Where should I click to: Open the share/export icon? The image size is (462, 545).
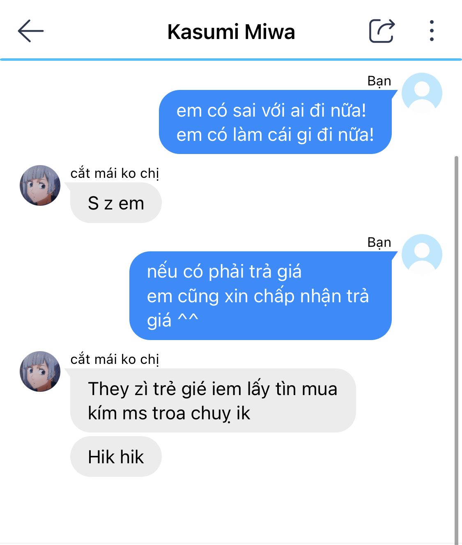coord(382,31)
